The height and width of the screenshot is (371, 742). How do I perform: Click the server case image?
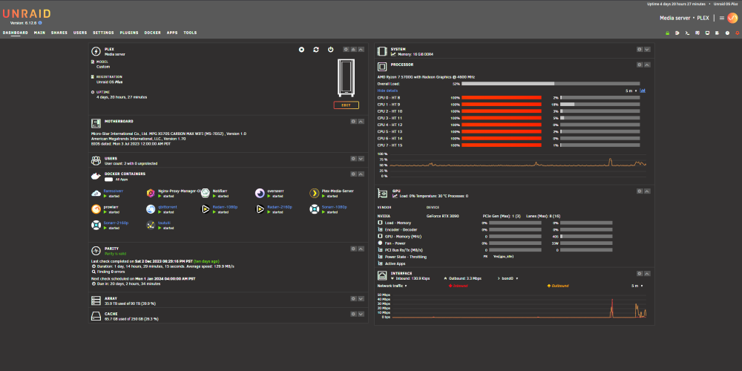[x=346, y=78]
